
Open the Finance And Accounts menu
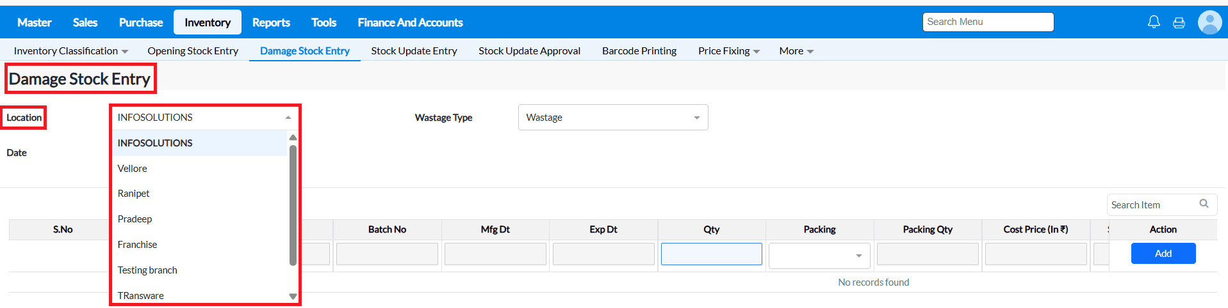tap(410, 22)
